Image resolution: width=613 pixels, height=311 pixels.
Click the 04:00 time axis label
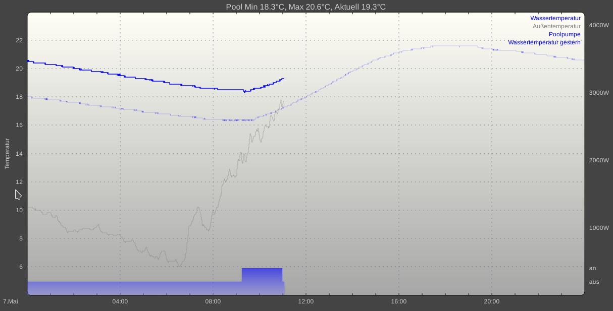tap(120, 301)
